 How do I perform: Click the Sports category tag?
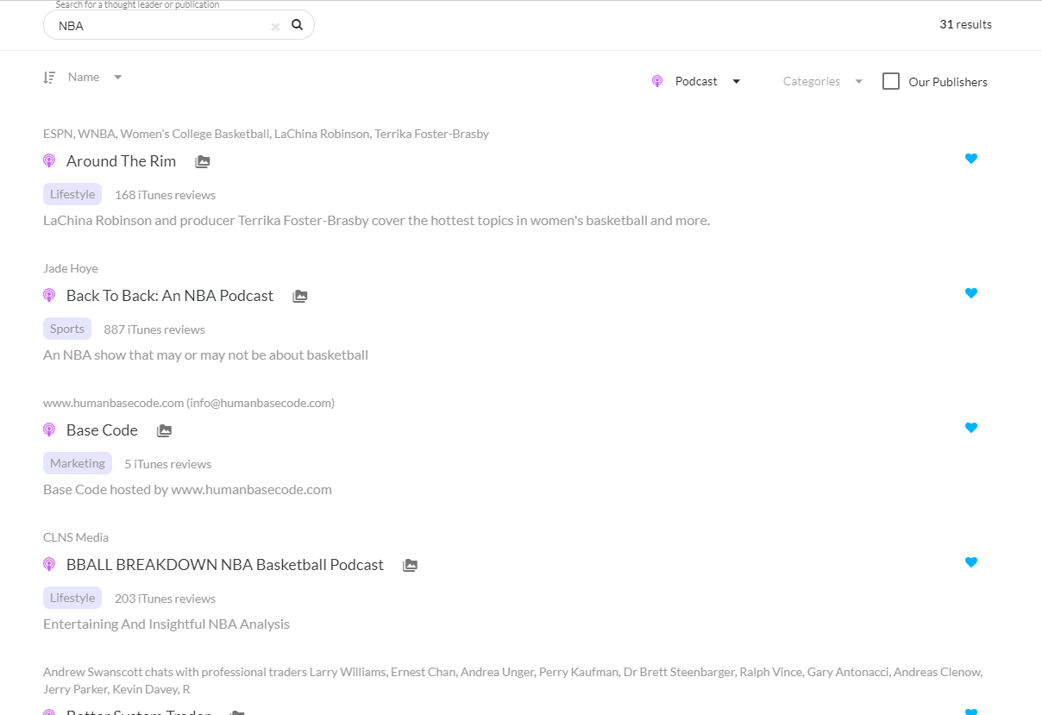click(67, 329)
